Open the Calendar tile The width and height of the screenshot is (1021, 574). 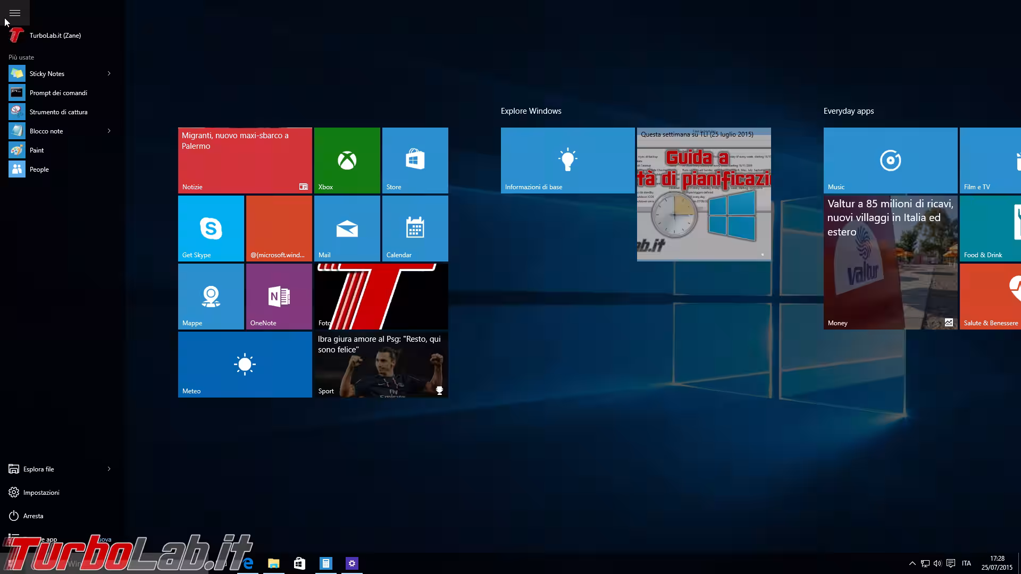point(415,228)
